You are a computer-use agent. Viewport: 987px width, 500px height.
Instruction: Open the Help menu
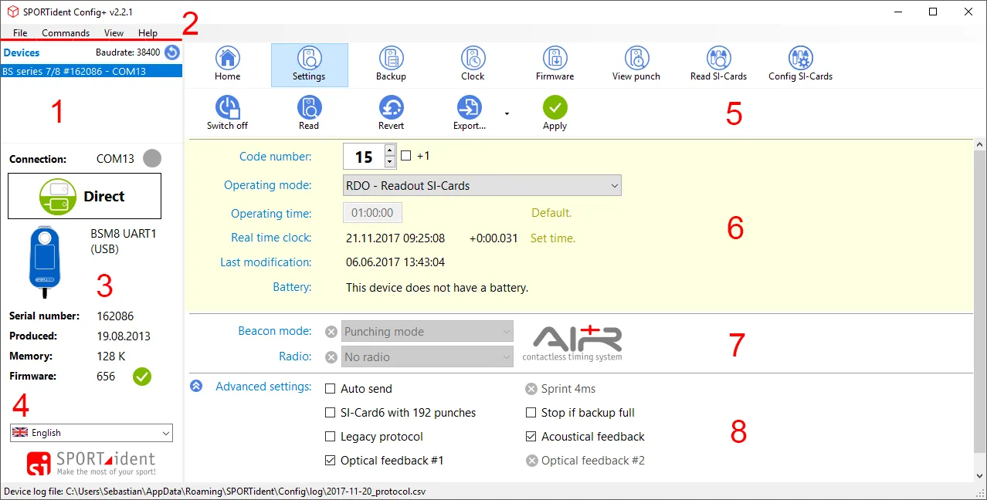click(x=148, y=33)
